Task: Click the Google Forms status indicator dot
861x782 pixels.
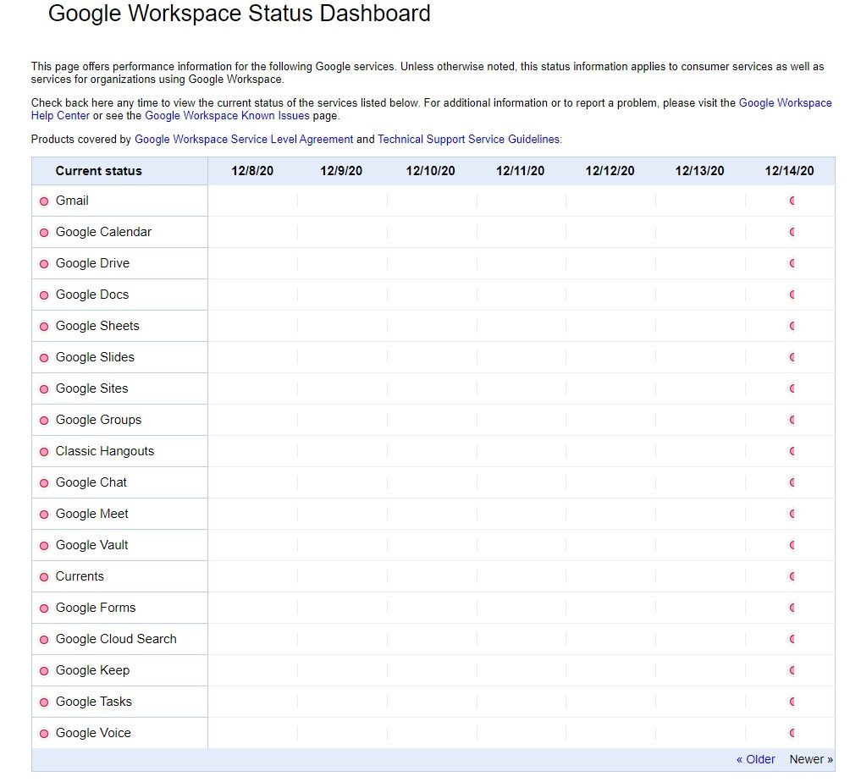Action: pyautogui.click(x=44, y=608)
